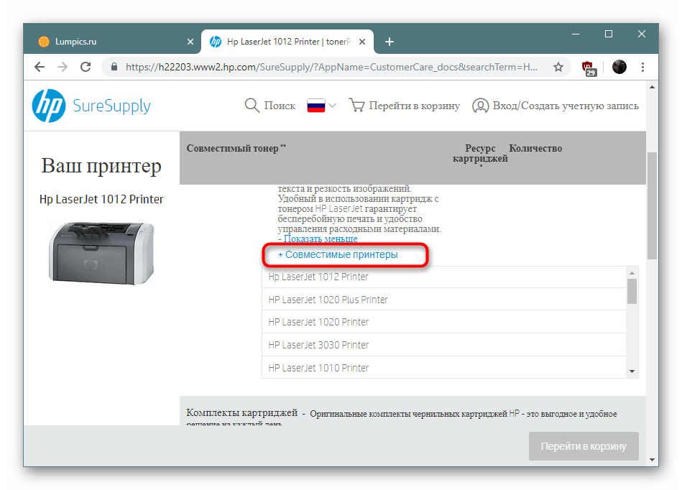Click the address bar URL
Screen dimensions: 682x490
coord(331,67)
